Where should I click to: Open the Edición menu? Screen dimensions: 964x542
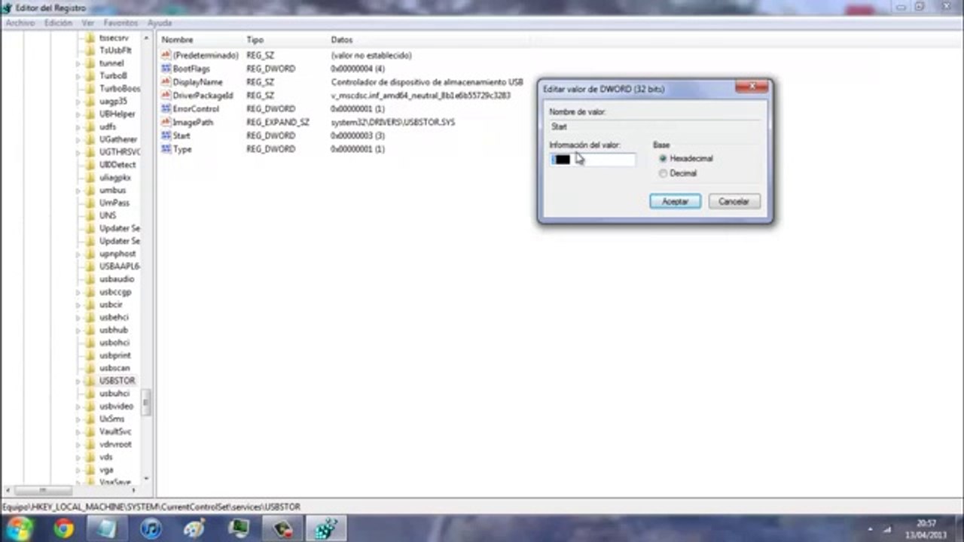[58, 23]
